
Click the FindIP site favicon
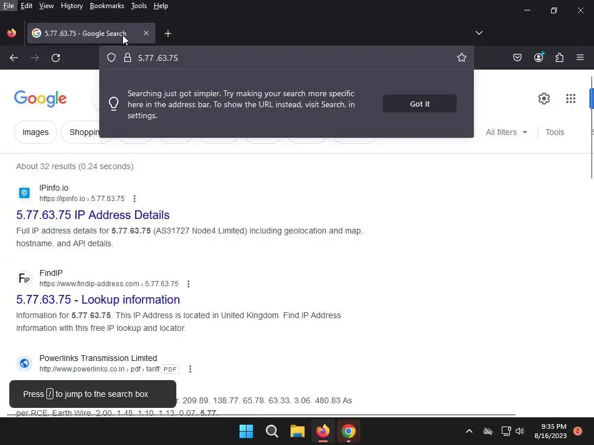(x=24, y=278)
